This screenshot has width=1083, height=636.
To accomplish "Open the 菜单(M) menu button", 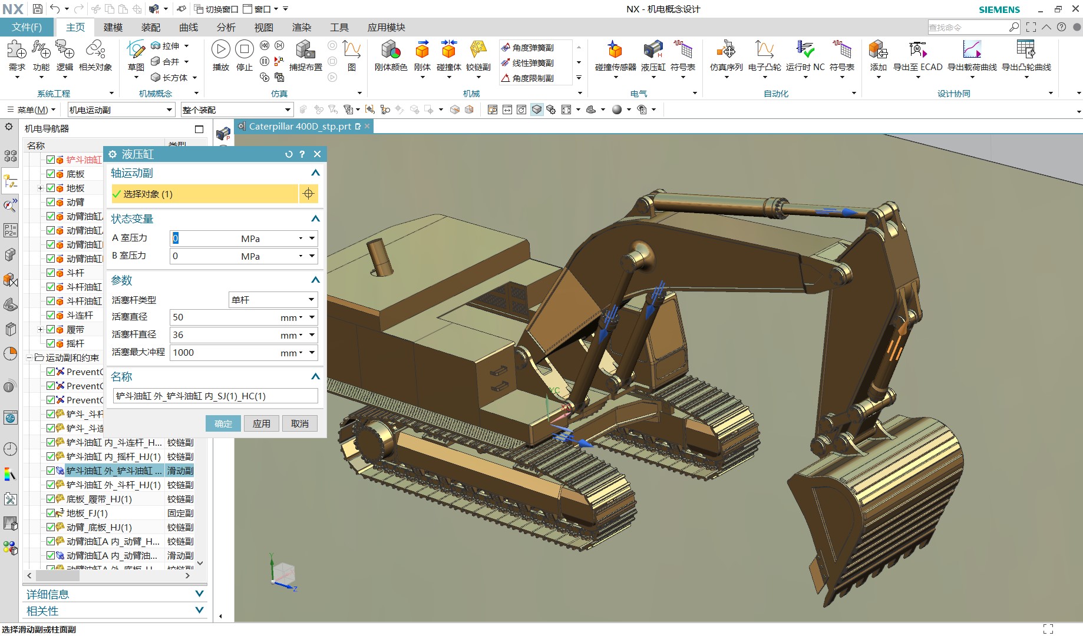I will (32, 110).
